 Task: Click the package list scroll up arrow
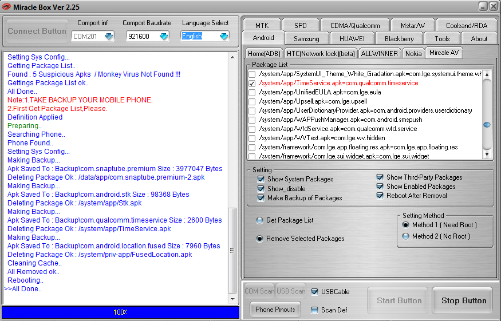tap(487, 75)
